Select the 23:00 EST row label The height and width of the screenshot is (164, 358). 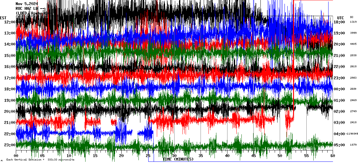point(10,145)
